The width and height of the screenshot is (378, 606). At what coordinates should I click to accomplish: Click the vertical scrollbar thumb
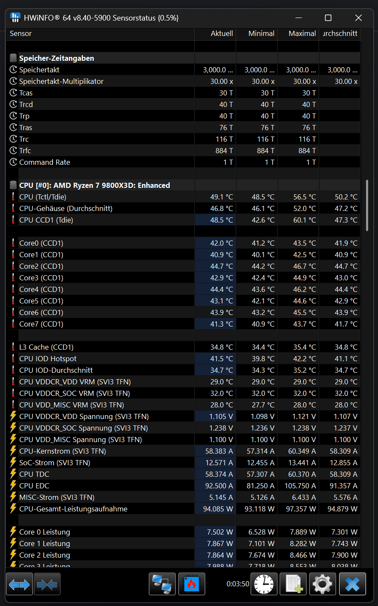(x=367, y=205)
